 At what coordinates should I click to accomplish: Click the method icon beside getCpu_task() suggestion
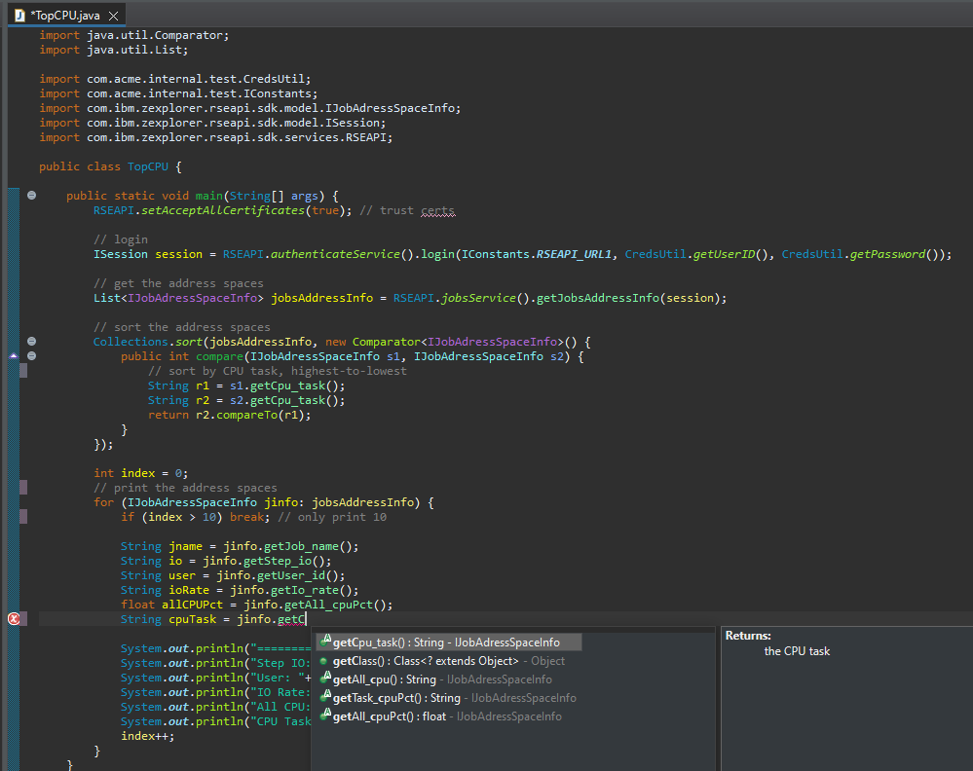coord(325,642)
